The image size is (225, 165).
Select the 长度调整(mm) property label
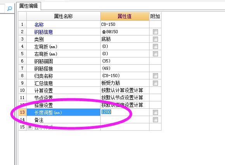coord(48,113)
